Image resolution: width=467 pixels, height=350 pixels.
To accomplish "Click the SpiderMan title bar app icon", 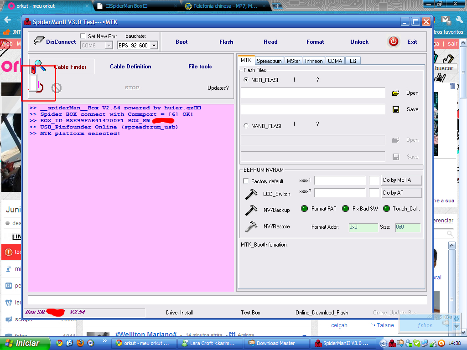I will (x=27, y=22).
